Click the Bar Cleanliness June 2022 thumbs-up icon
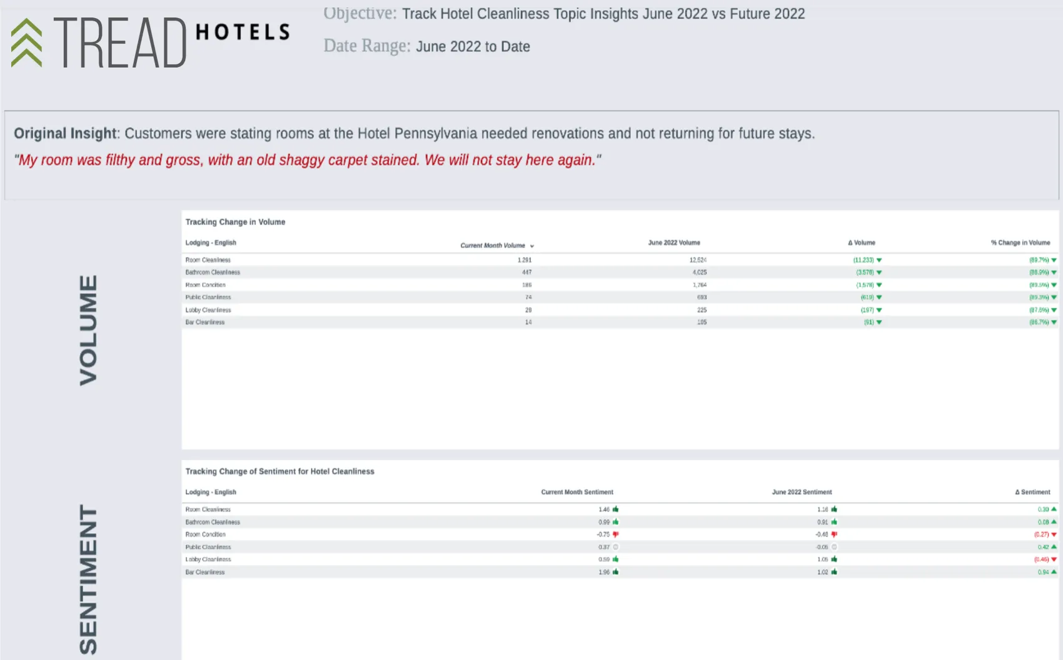Viewport: 1063px width, 660px height. click(x=834, y=572)
